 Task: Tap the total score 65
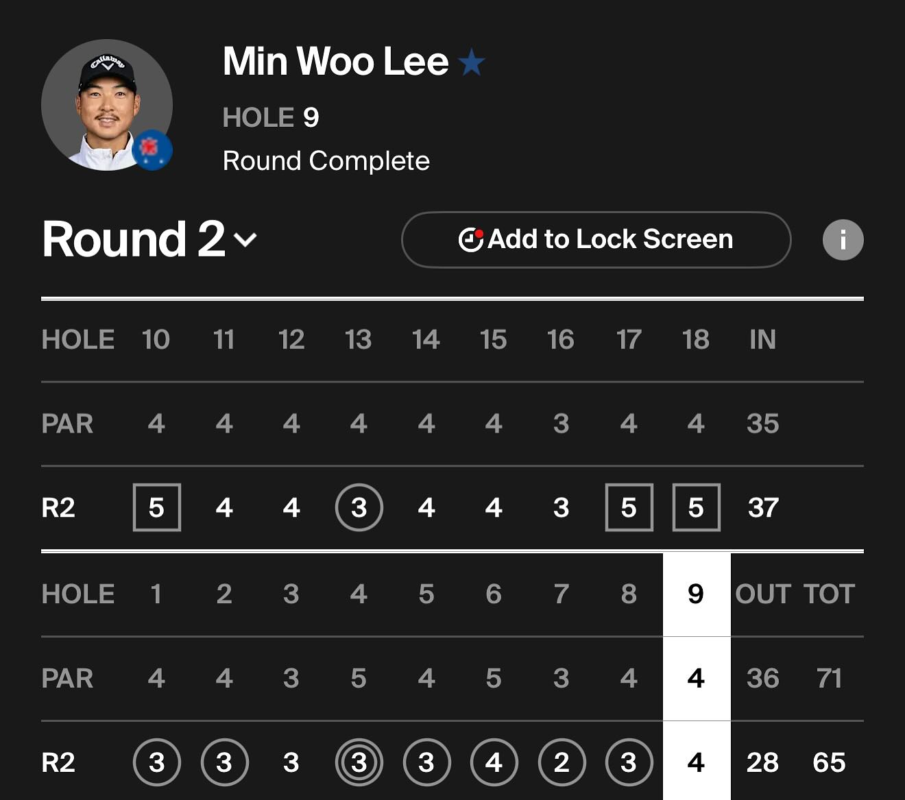click(829, 762)
